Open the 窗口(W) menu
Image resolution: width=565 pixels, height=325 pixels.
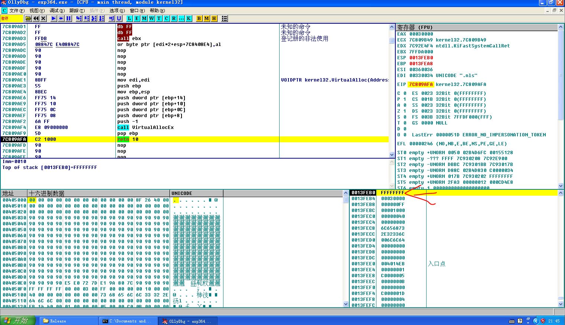(137, 11)
